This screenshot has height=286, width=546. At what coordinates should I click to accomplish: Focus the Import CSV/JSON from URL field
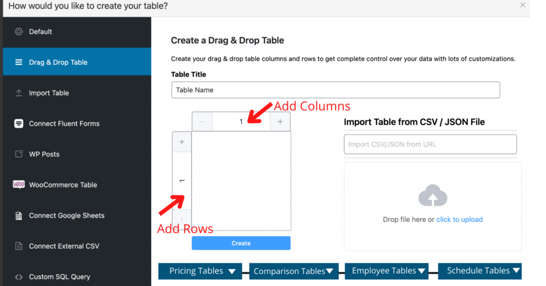click(430, 144)
